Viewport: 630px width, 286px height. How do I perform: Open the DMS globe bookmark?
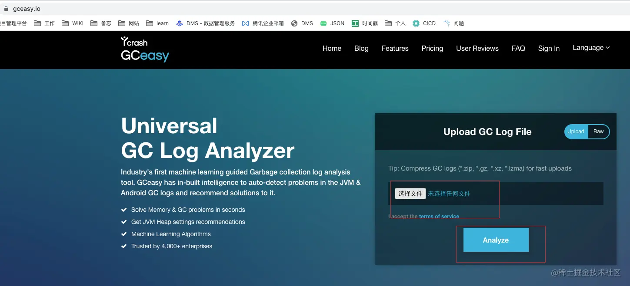point(302,23)
